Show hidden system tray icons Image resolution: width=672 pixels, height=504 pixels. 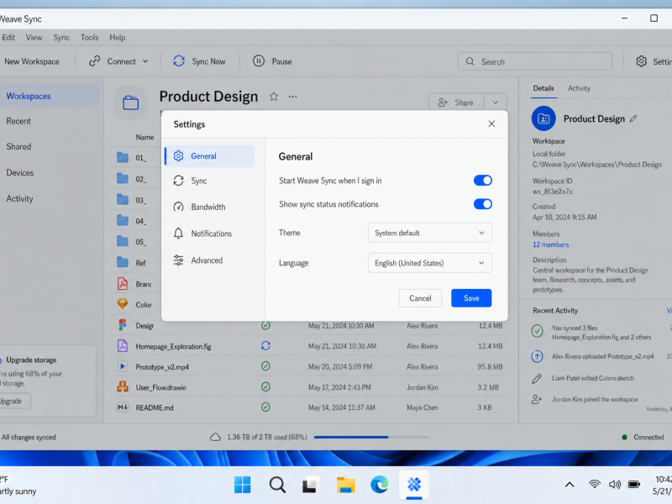click(x=570, y=485)
